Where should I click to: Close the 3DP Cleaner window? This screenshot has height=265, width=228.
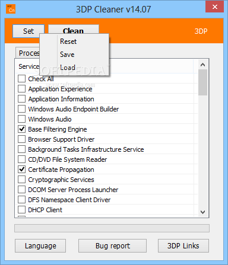point(215,7)
